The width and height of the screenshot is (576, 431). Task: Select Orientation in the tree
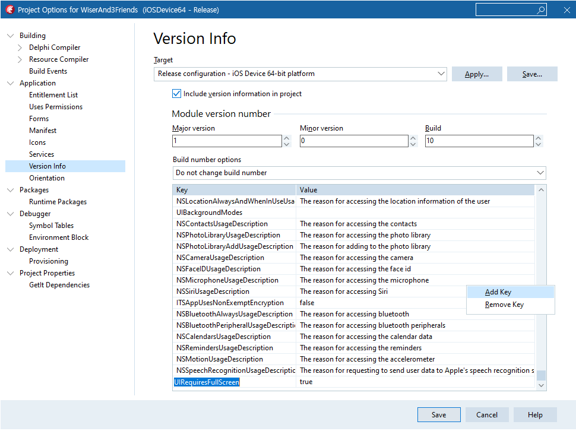pos(47,178)
